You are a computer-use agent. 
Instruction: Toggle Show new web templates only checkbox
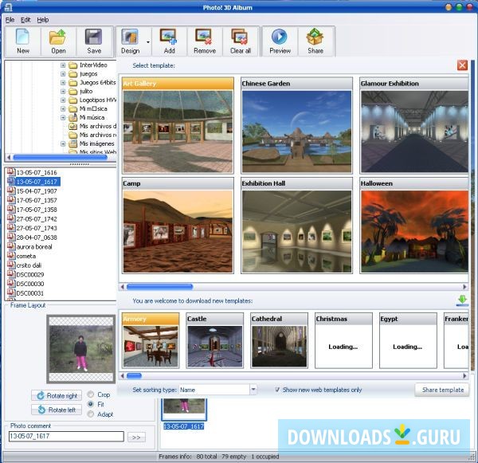pos(277,390)
